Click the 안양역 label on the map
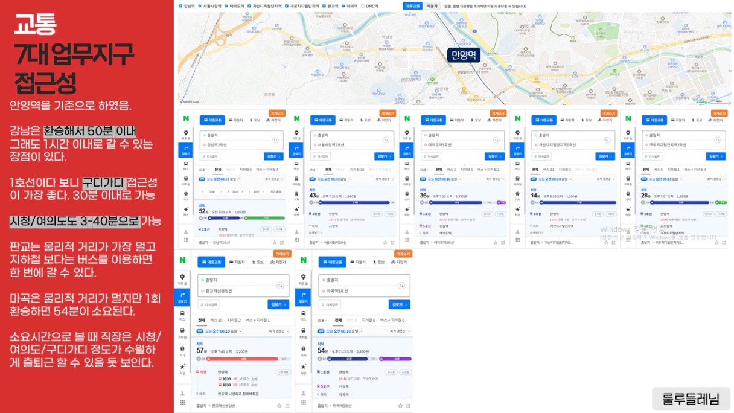This screenshot has width=734, height=413. [x=464, y=55]
